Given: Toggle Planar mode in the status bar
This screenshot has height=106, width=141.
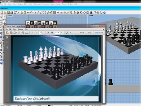Looking at the screenshot, I should 81,105.
